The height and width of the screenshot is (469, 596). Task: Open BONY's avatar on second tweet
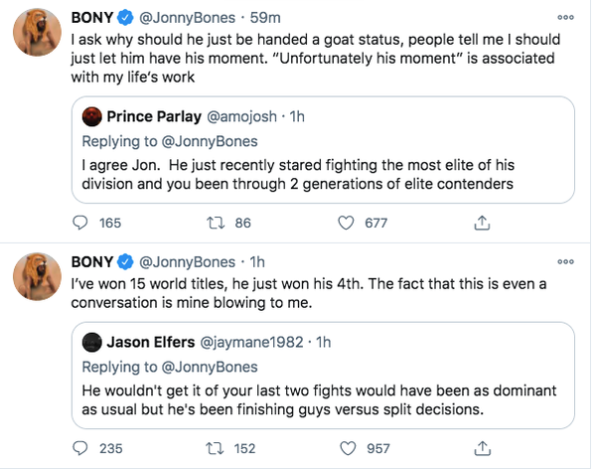(40, 281)
